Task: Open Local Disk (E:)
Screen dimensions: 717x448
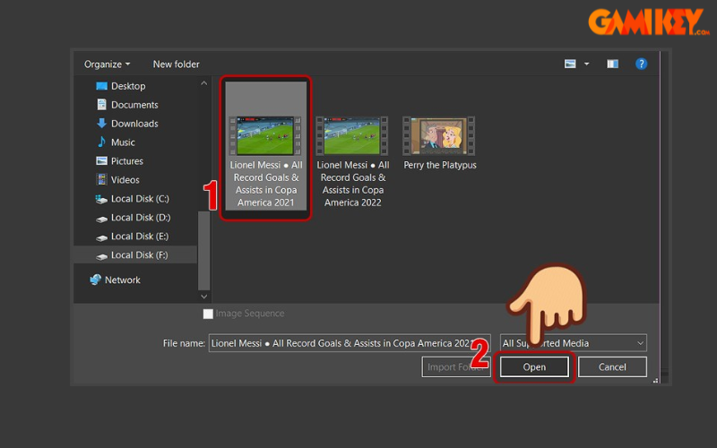Action: tap(140, 237)
